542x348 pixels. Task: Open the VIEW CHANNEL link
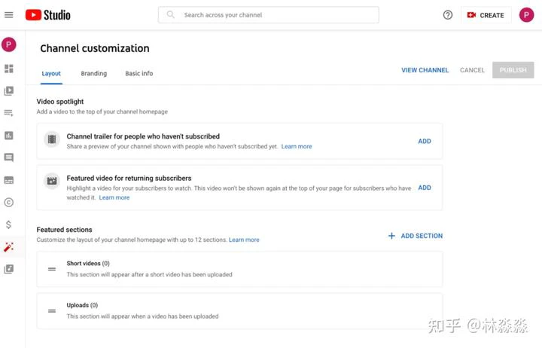point(425,70)
